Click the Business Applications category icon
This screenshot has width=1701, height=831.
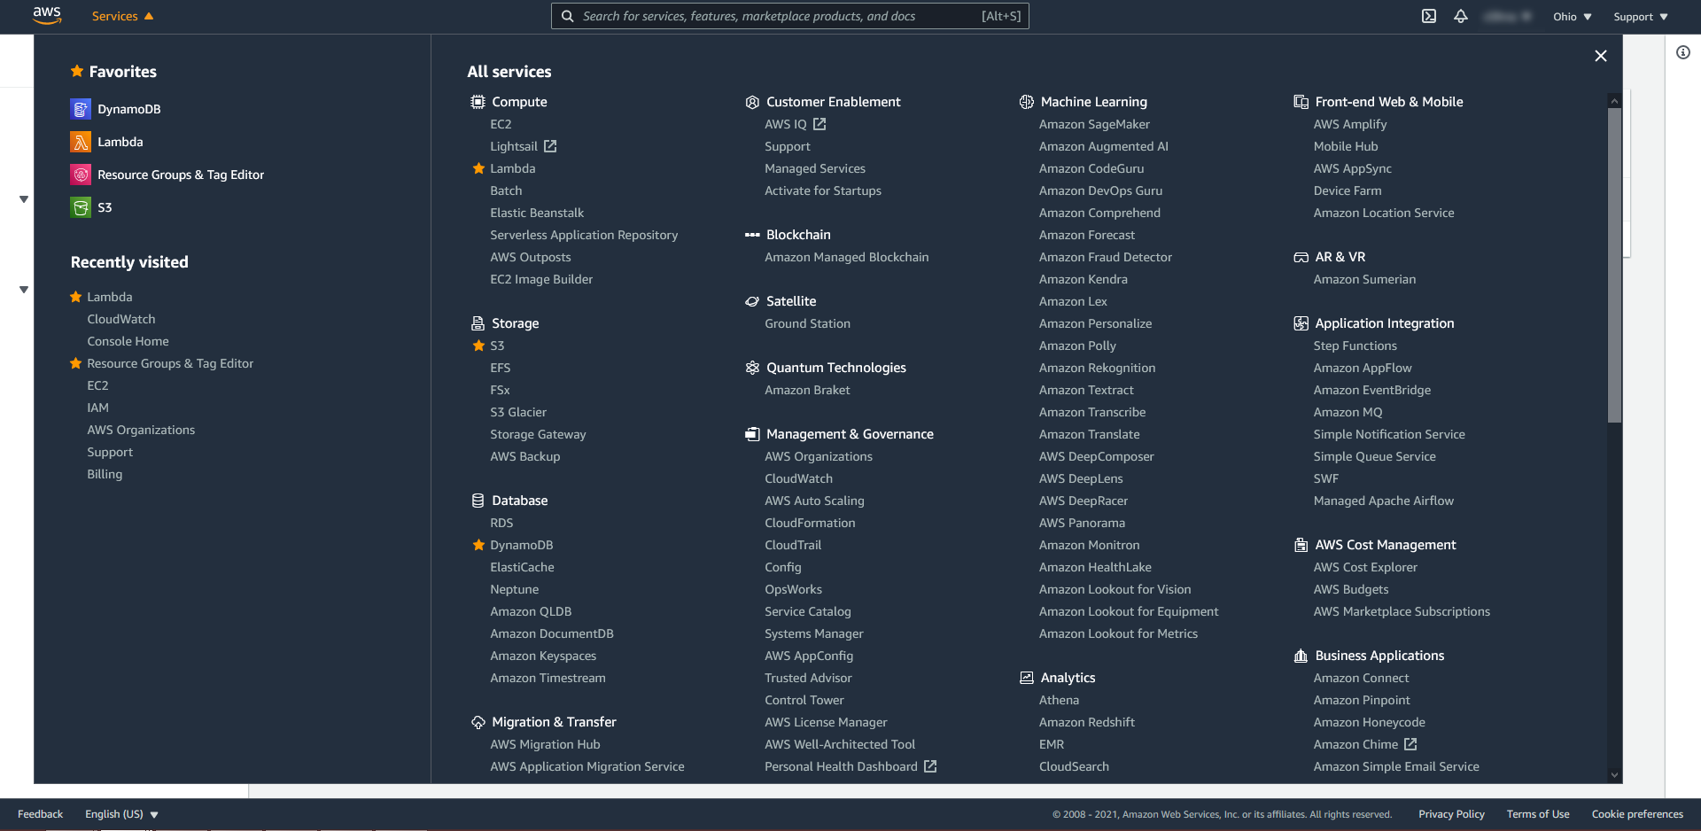point(1301,656)
